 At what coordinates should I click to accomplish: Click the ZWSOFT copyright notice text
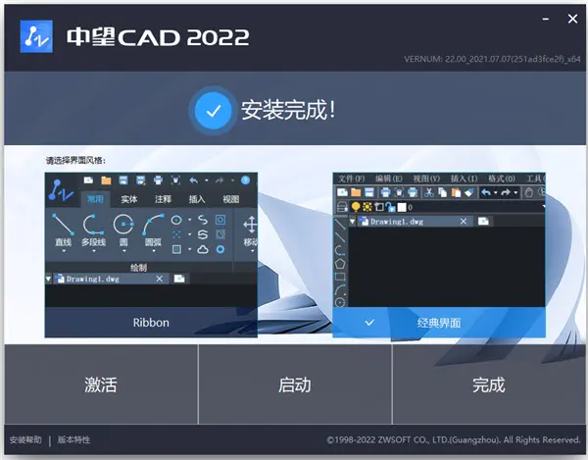[x=454, y=439]
